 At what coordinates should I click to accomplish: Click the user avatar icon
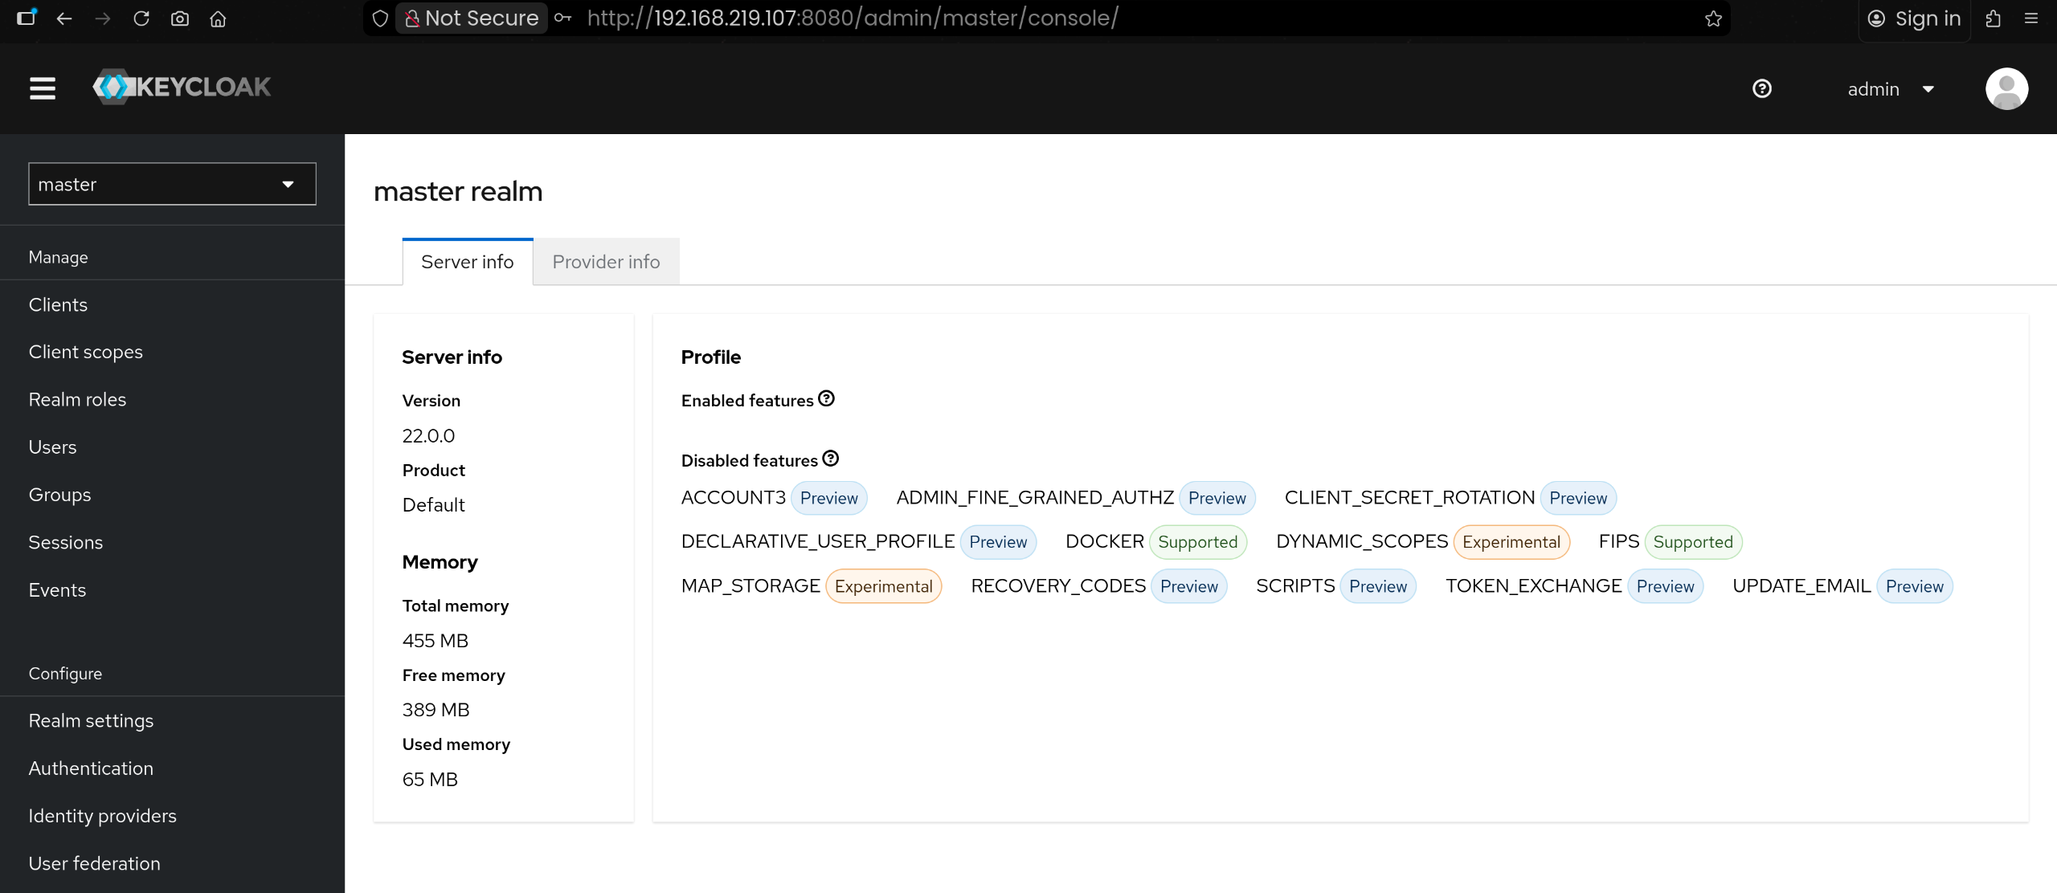pyautogui.click(x=2006, y=88)
